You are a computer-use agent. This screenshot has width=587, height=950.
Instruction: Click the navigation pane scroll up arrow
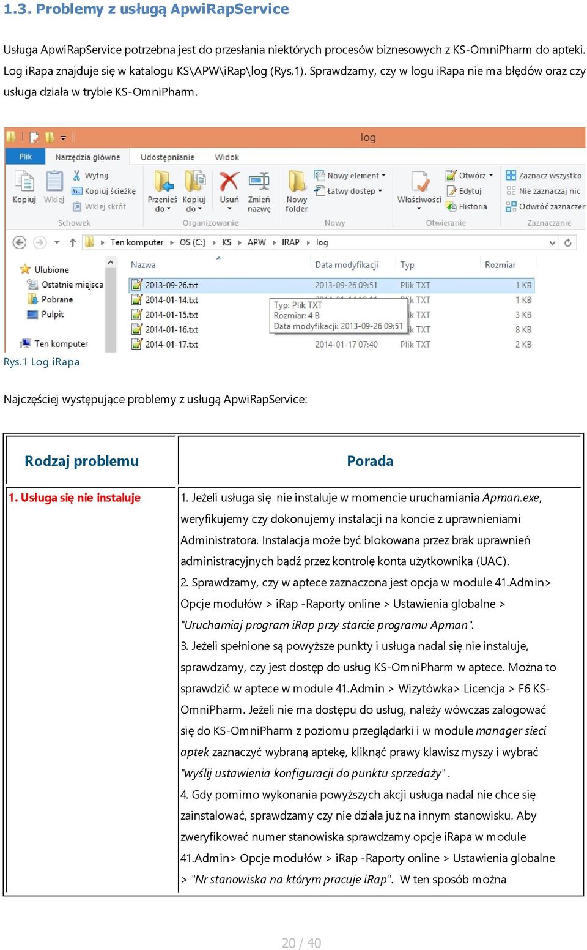pyautogui.click(x=111, y=263)
